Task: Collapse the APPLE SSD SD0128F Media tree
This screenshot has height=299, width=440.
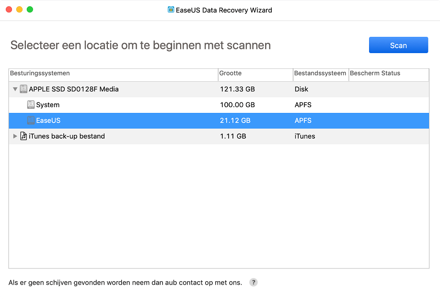Action: [15, 89]
